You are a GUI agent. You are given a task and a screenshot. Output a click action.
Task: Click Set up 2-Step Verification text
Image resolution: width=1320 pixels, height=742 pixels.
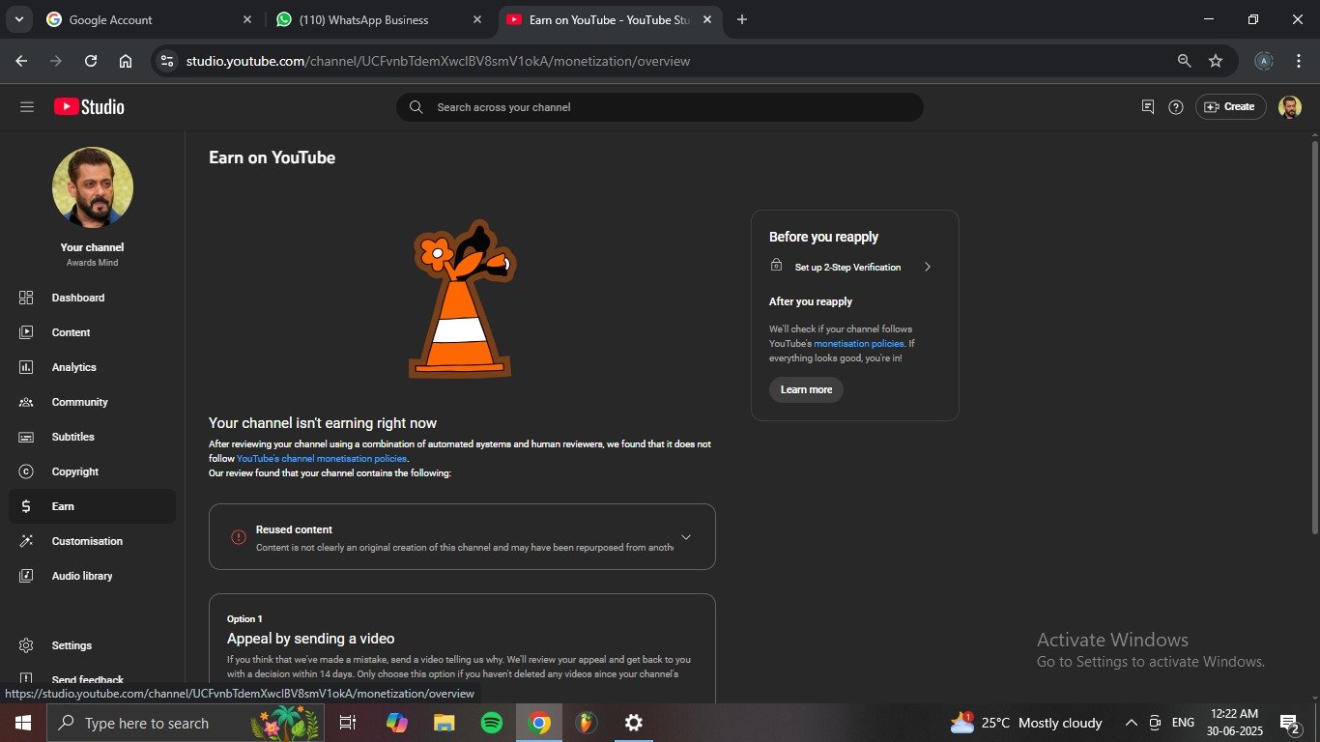(847, 267)
